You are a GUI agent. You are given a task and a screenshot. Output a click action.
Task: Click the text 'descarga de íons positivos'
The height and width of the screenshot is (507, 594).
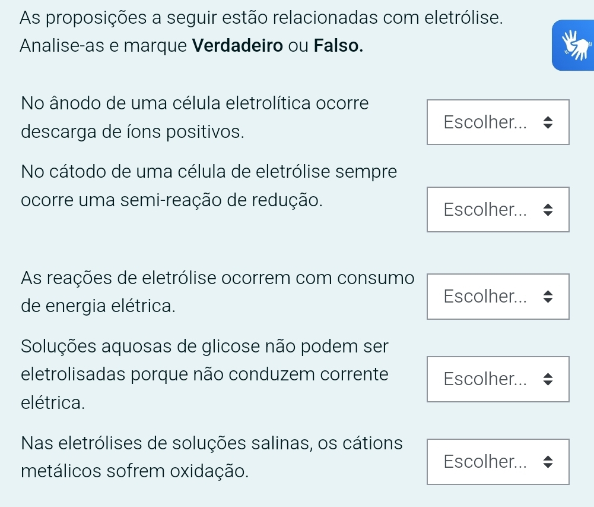click(x=132, y=131)
